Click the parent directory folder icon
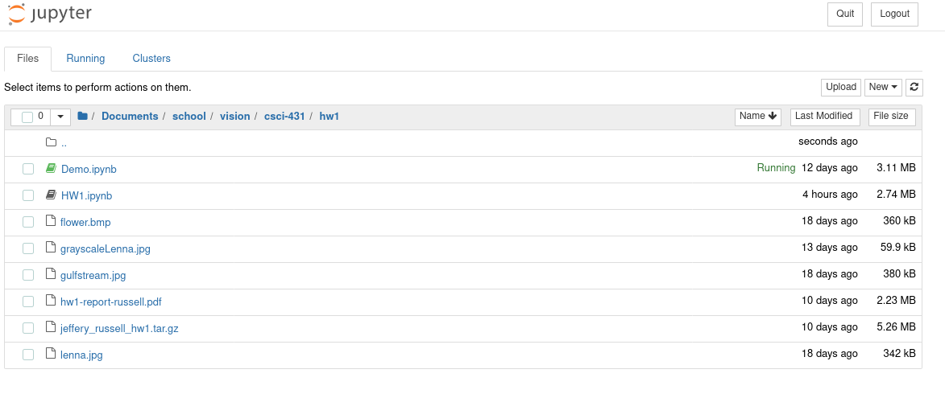Viewport: 945px width, 394px height. pos(51,142)
